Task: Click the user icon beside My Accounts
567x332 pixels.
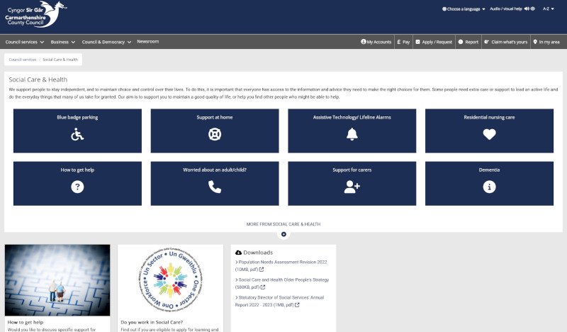Action: pyautogui.click(x=364, y=42)
